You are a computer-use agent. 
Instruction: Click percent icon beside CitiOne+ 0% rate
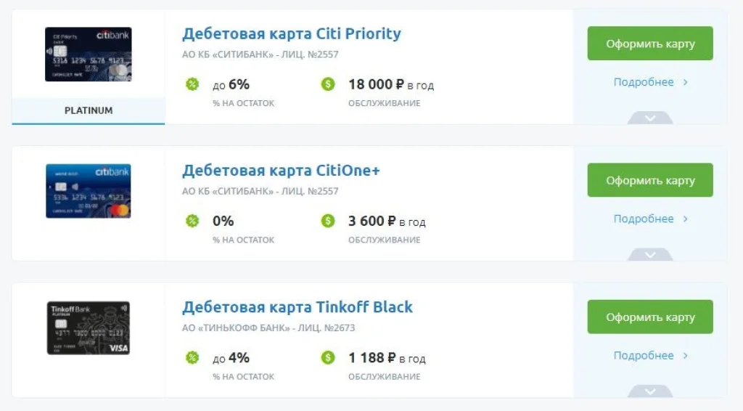click(192, 221)
